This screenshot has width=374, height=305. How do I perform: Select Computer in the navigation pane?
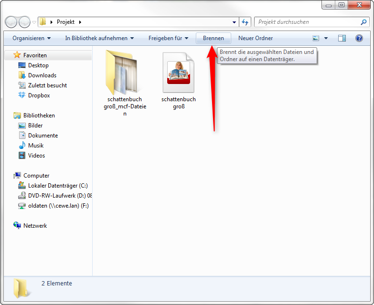click(x=36, y=176)
